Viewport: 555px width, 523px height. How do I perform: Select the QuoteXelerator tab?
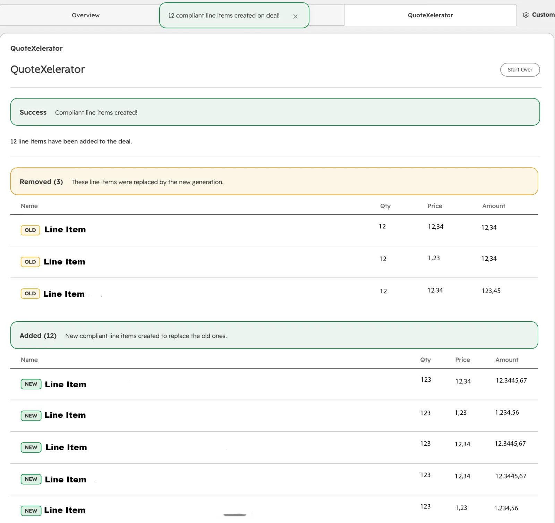(430, 15)
